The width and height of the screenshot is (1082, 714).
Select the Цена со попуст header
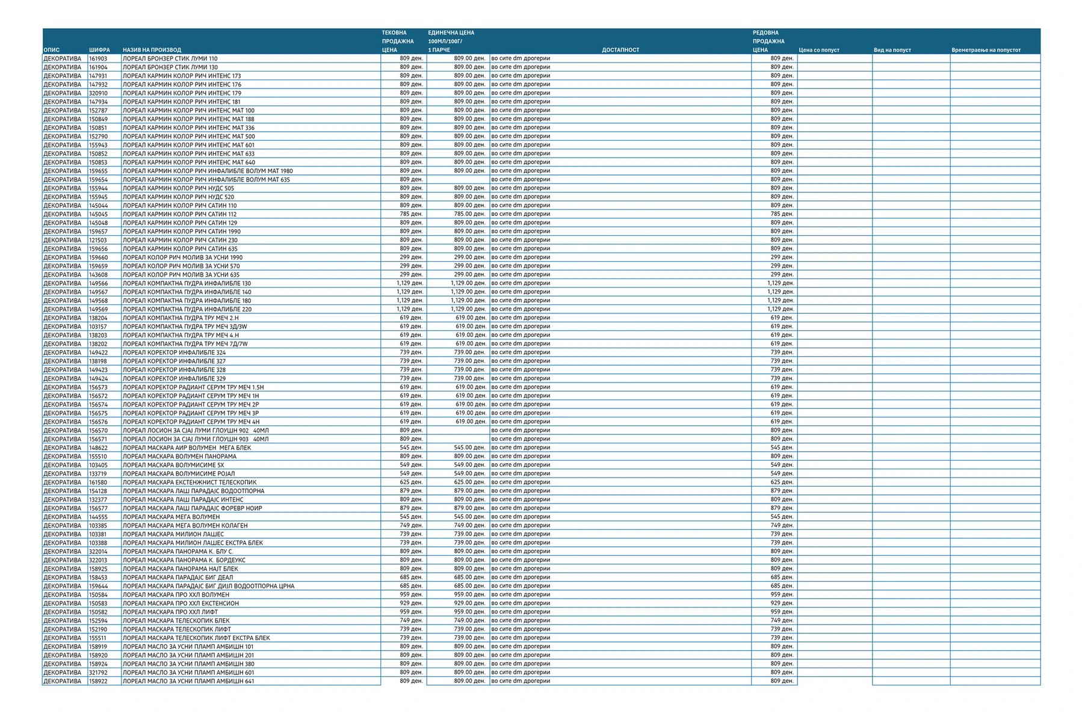tap(819, 50)
